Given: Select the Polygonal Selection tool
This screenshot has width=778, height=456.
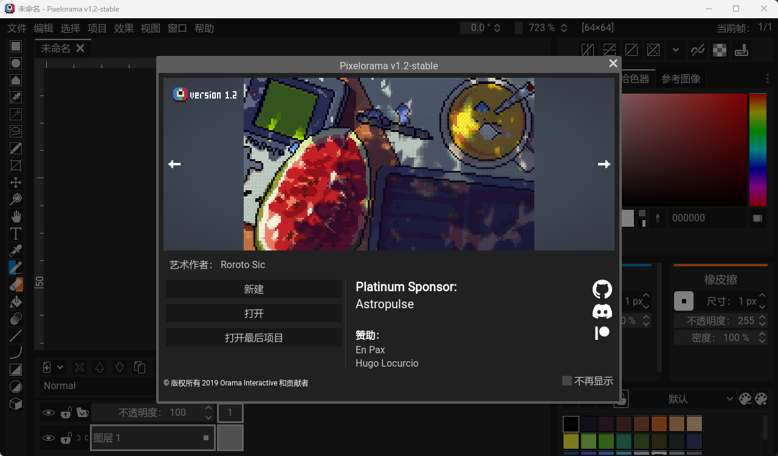Looking at the screenshot, I should (16, 81).
